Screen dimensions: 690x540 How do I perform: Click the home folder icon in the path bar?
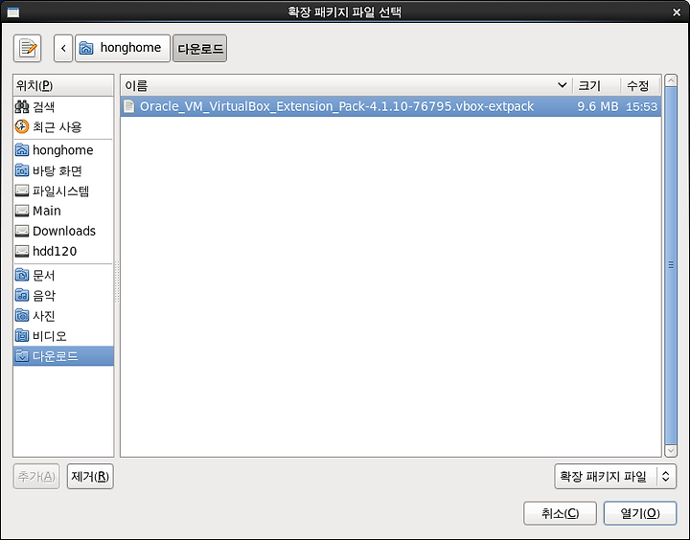86,48
